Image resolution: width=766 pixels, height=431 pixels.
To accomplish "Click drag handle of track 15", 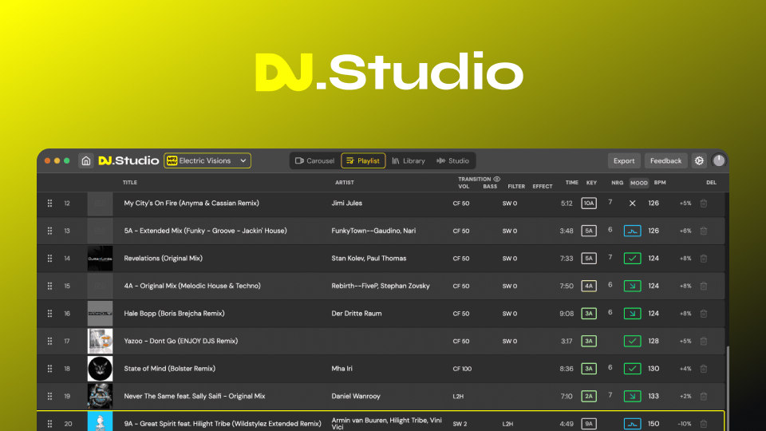I will pos(49,286).
